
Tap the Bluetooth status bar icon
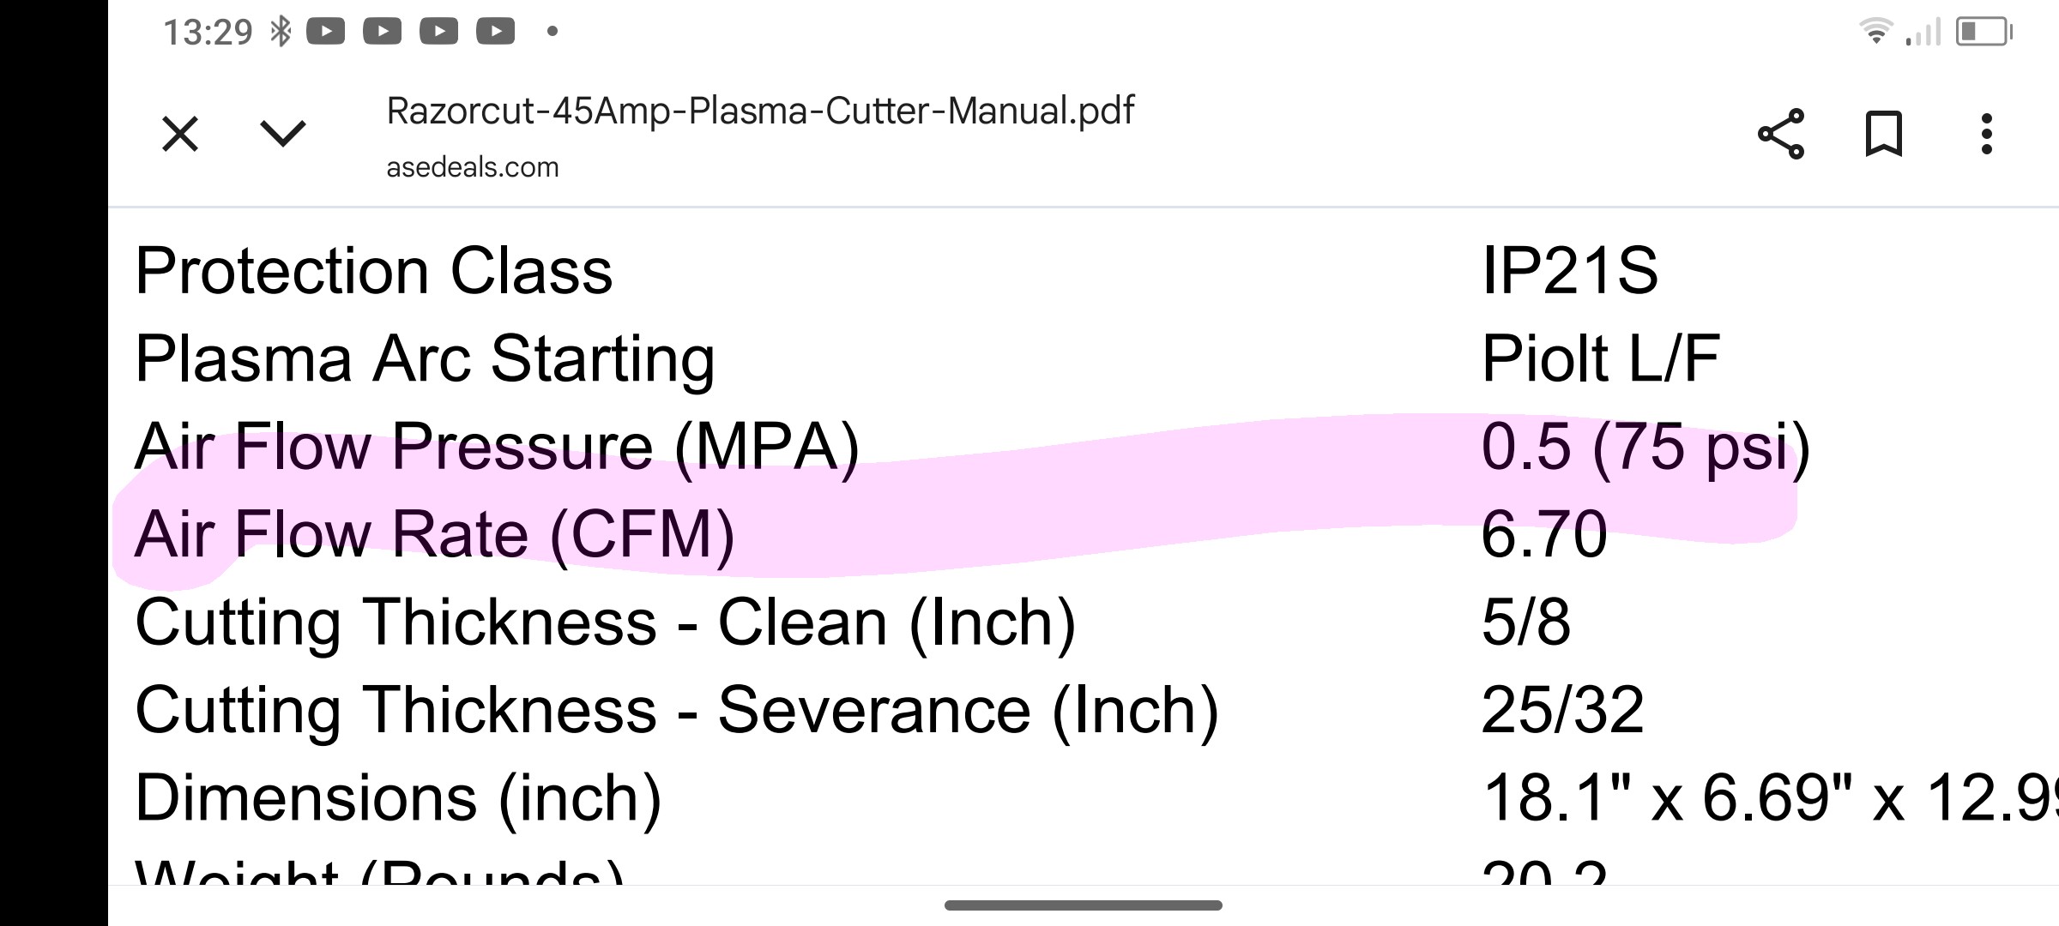click(x=281, y=32)
